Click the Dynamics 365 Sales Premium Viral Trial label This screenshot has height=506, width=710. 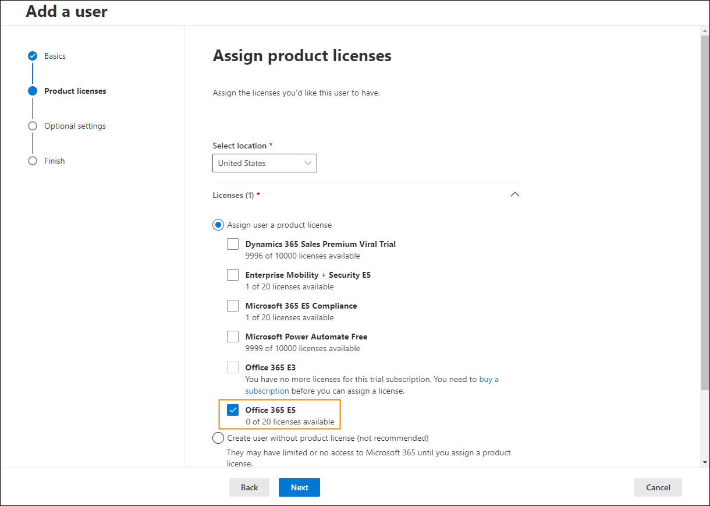point(320,244)
